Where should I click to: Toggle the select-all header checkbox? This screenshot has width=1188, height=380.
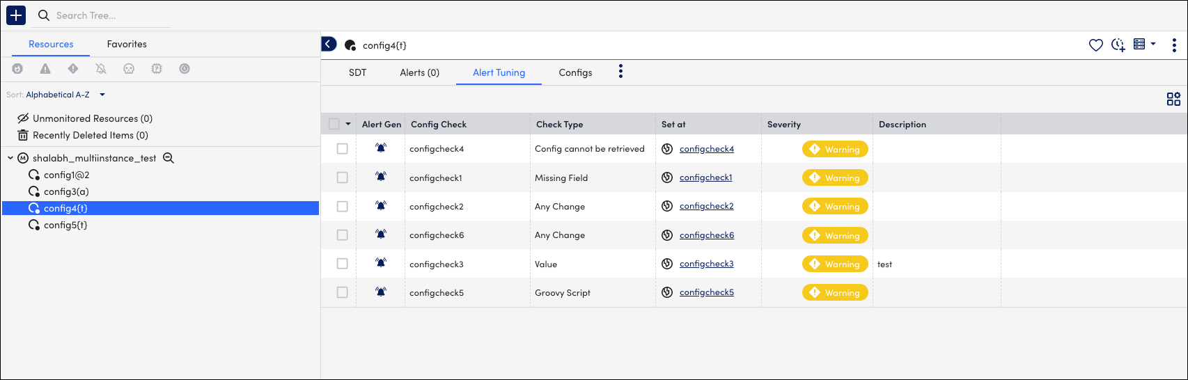pyautogui.click(x=334, y=124)
